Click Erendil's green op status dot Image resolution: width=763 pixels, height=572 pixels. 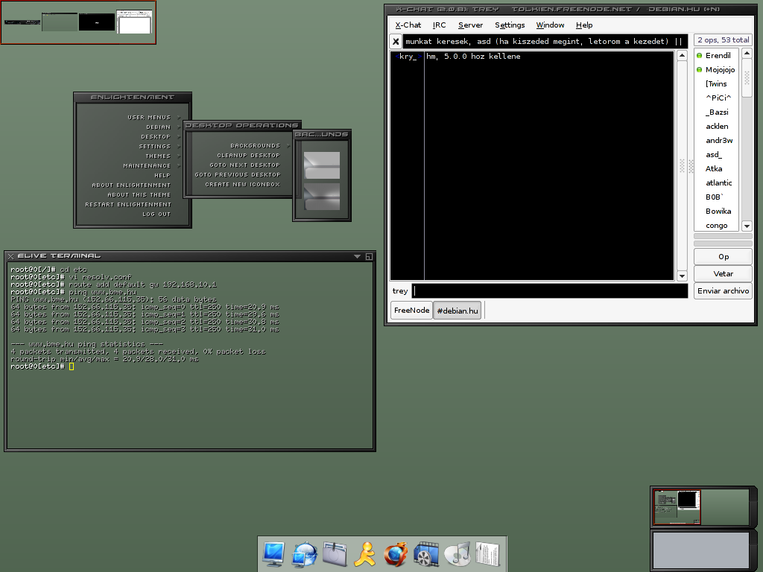tap(699, 55)
